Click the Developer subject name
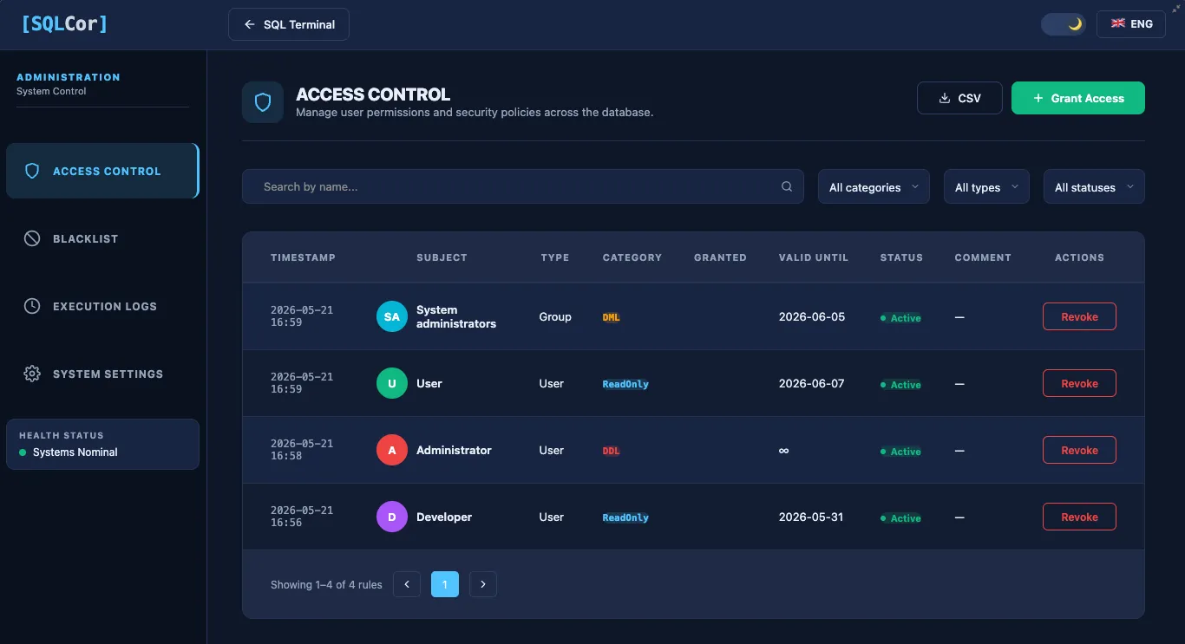The height and width of the screenshot is (644, 1185). pos(444,517)
